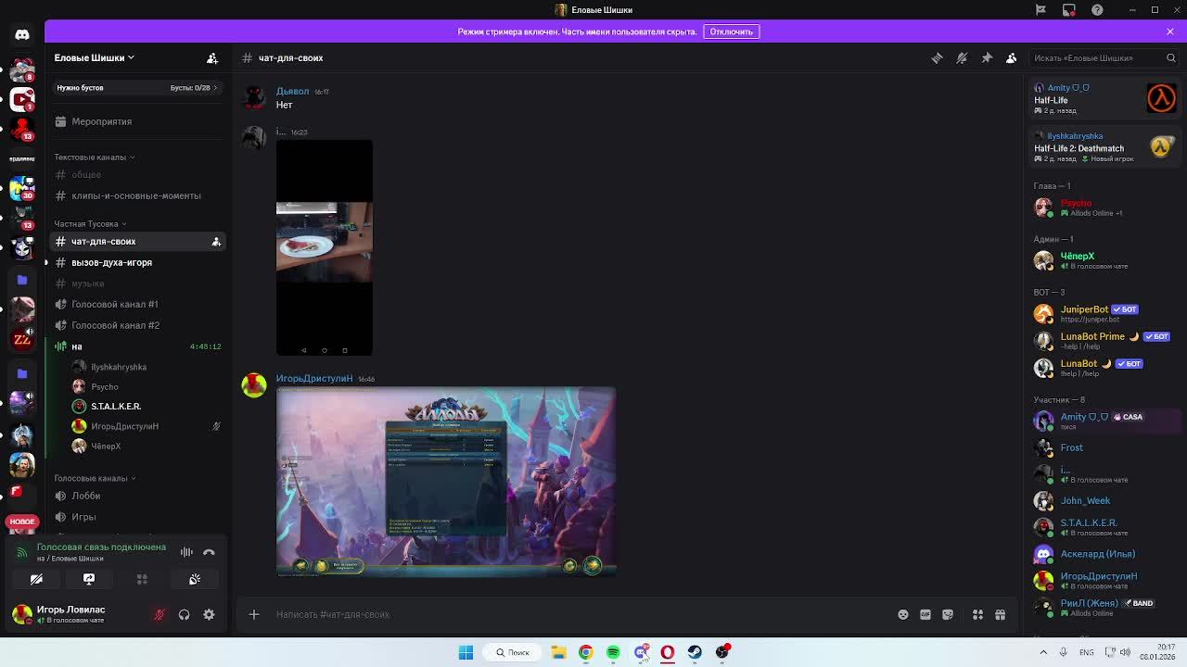This screenshot has height=667, width=1187.
Task: Open the музыка channel
Action: point(139,283)
